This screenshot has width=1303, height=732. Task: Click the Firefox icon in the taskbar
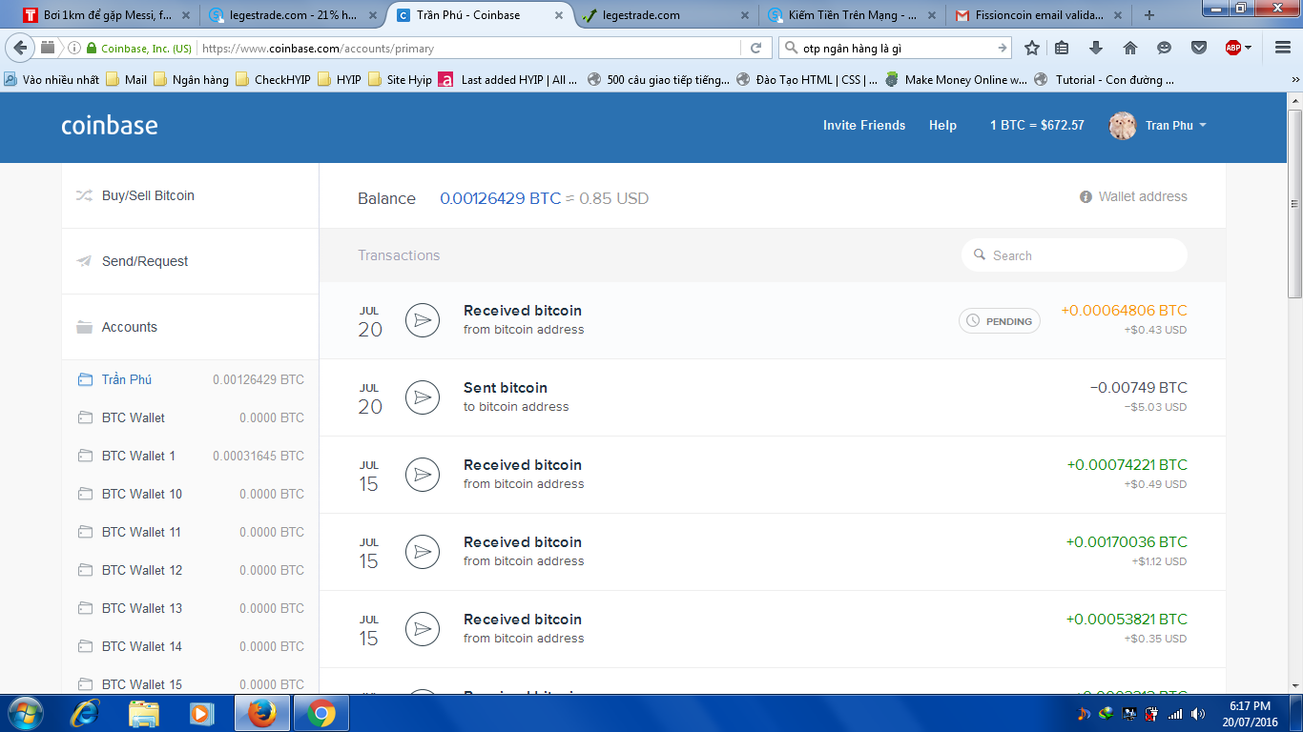click(x=262, y=713)
